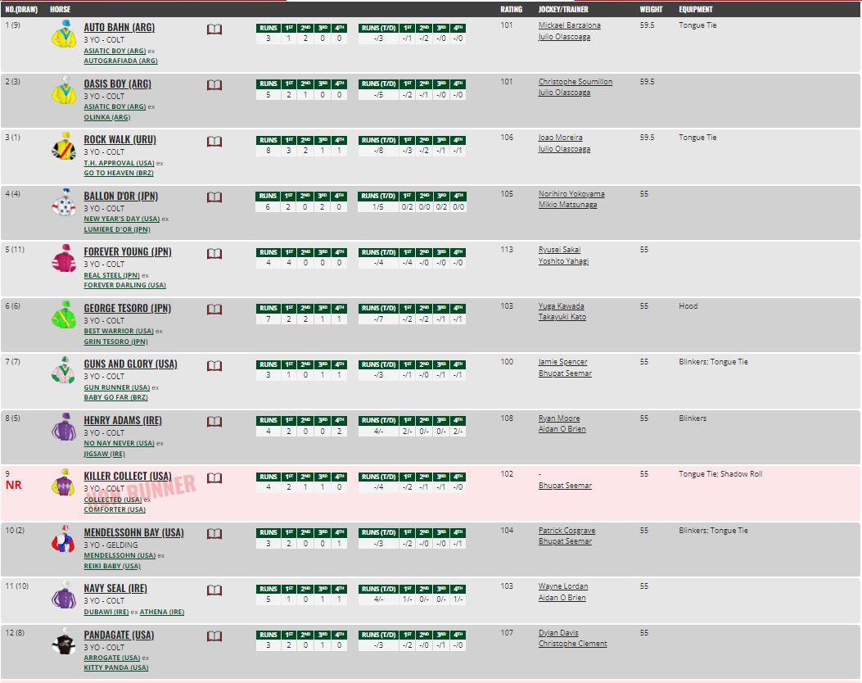Select George Tesoro's Hood equipment text
The width and height of the screenshot is (862, 683).
tap(688, 306)
